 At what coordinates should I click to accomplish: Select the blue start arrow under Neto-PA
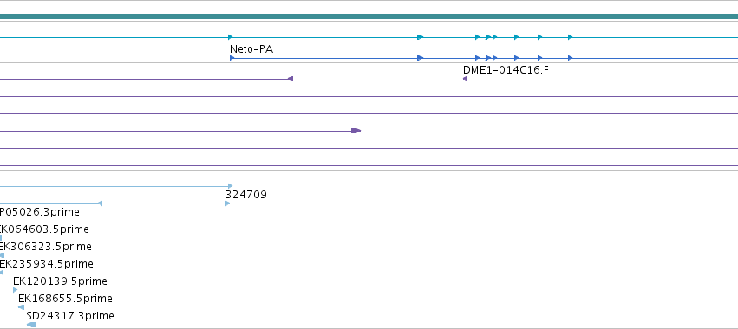point(232,58)
